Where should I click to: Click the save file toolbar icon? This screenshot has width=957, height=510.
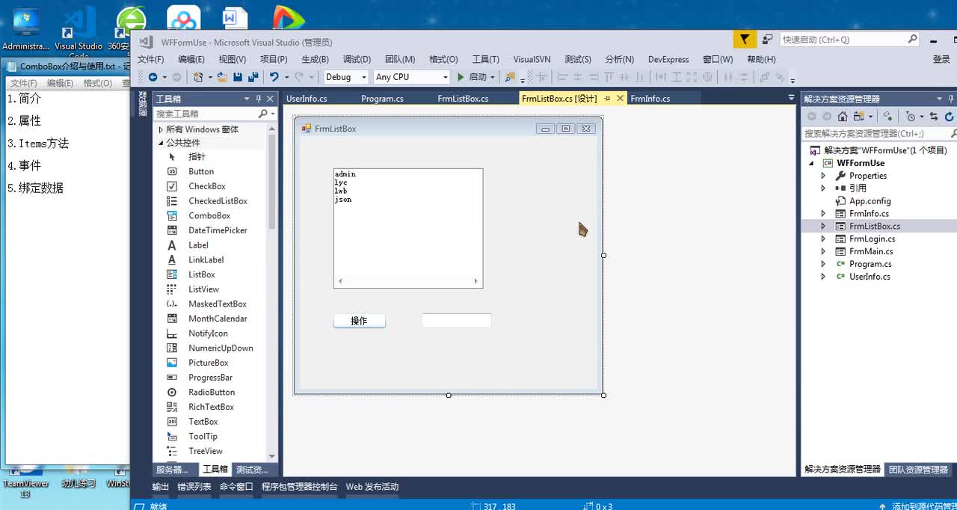click(238, 77)
